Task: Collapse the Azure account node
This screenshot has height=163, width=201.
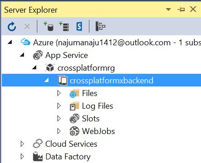Action: (x=10, y=42)
